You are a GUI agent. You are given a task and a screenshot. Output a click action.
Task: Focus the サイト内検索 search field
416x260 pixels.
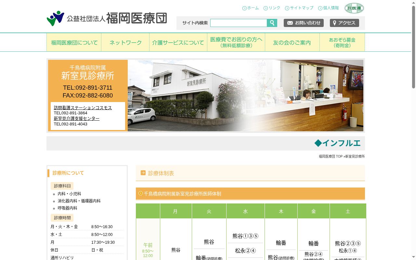pyautogui.click(x=239, y=23)
